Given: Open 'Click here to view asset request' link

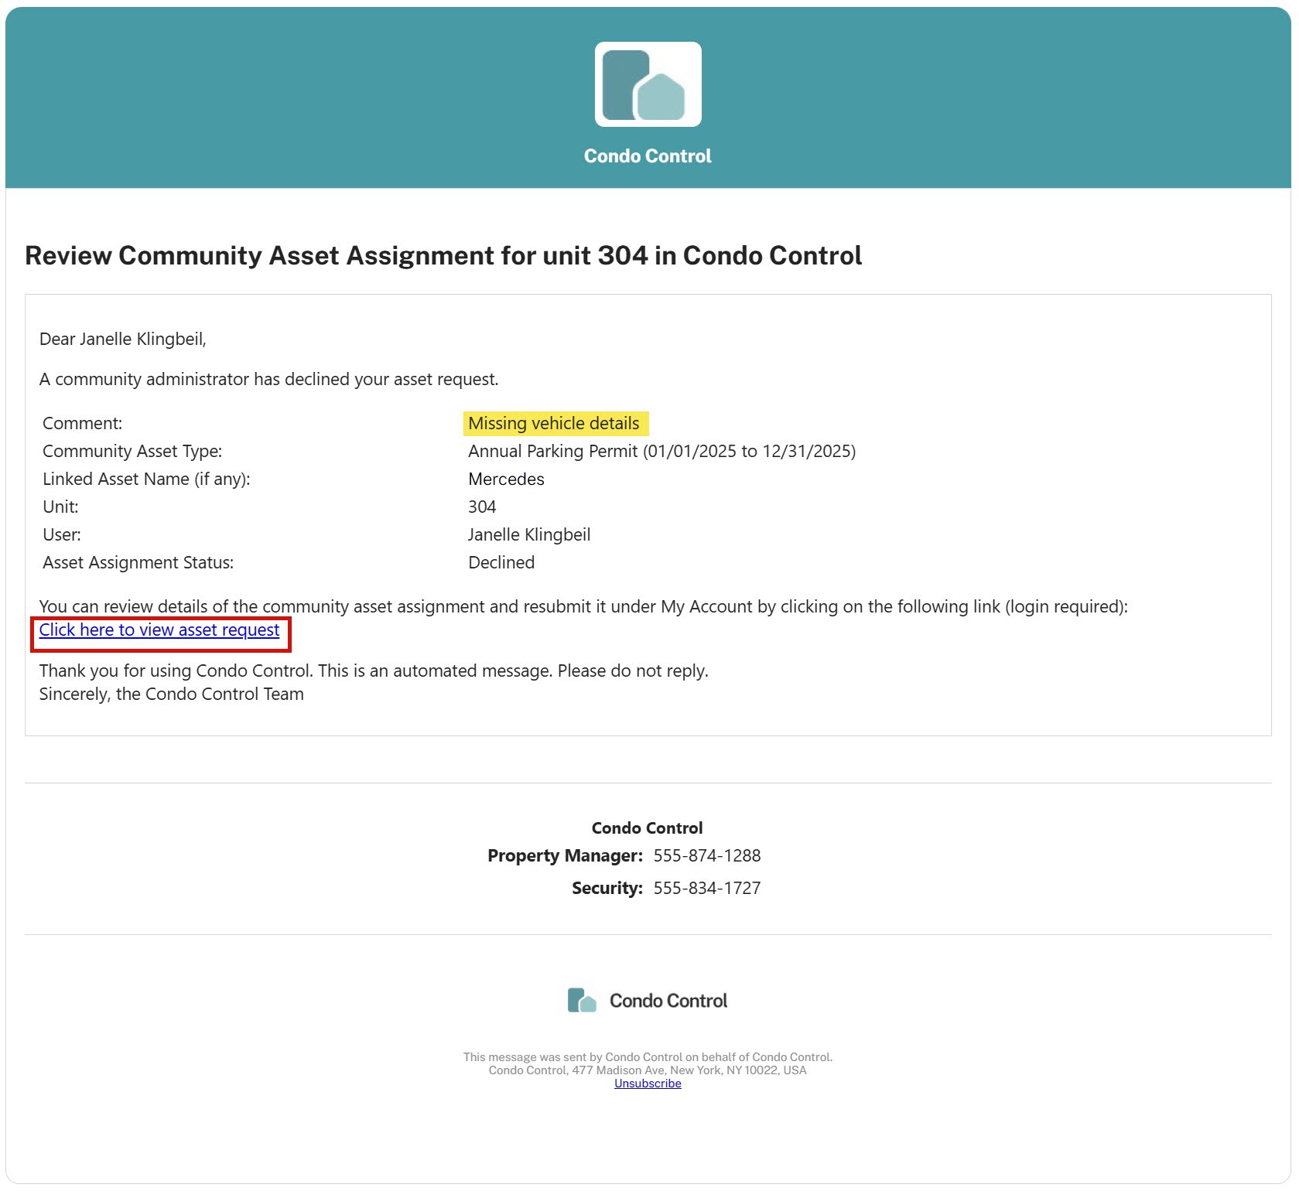Looking at the screenshot, I should [x=159, y=630].
